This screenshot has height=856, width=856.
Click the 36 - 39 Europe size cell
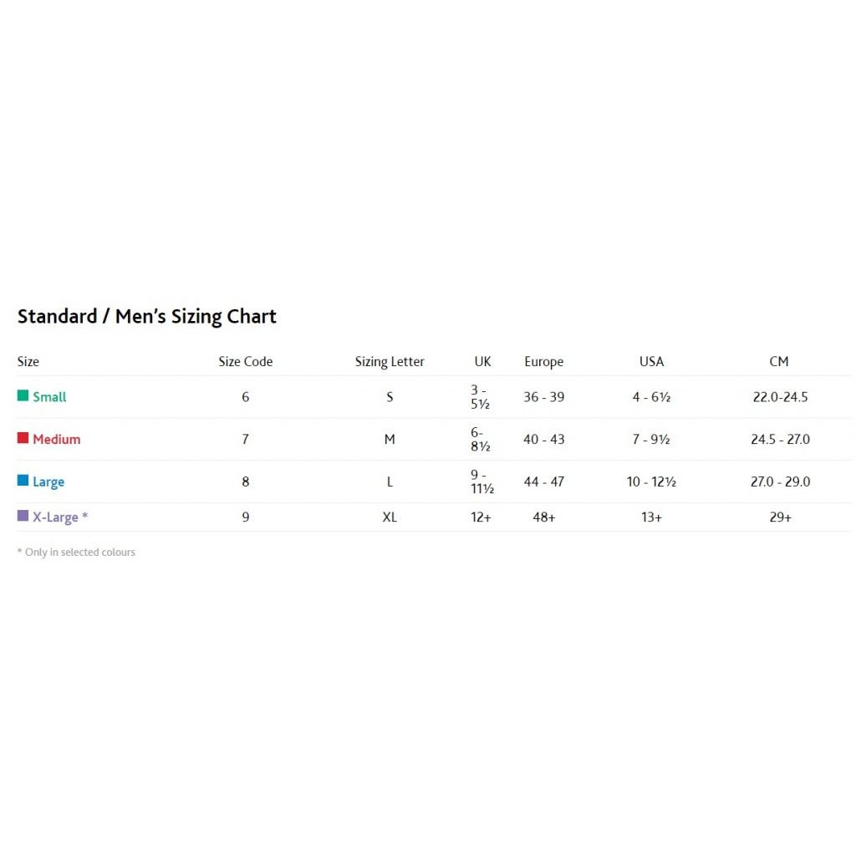tap(544, 397)
